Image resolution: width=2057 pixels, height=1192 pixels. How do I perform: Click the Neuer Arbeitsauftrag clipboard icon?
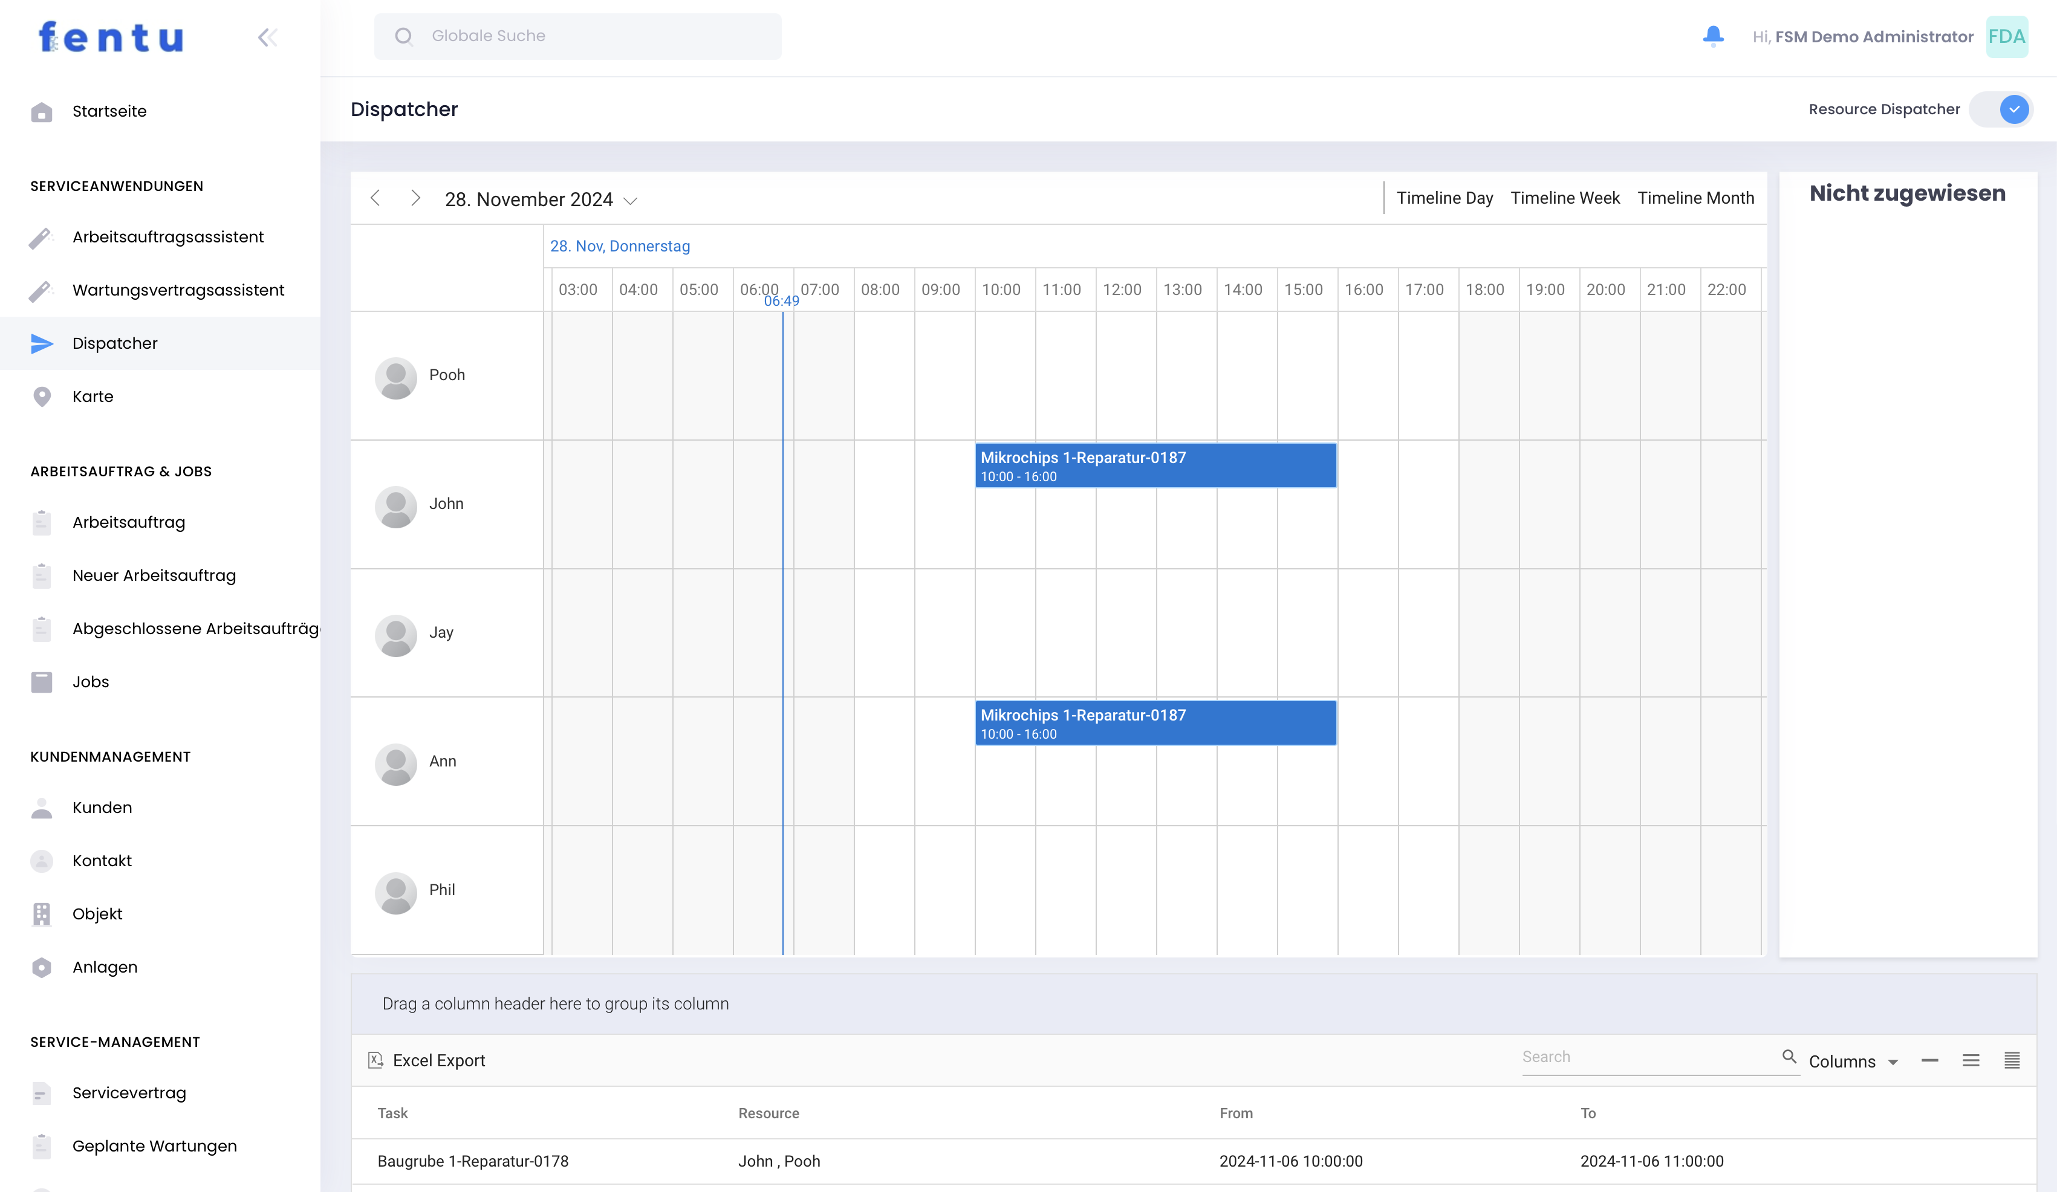[x=42, y=575]
